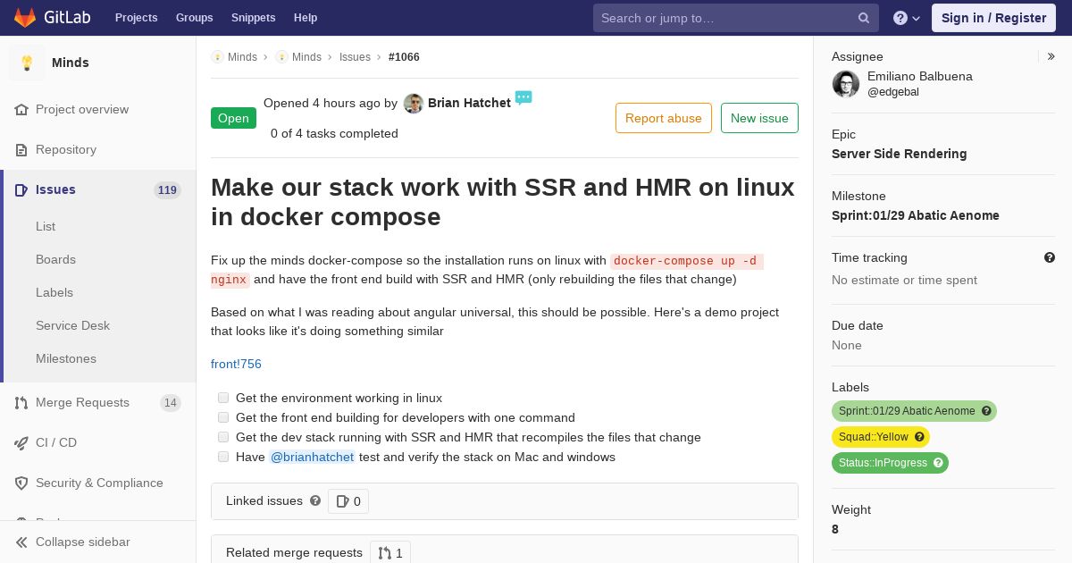This screenshot has height=563, width=1072.
Task: Click Report abuse button
Action: coord(664,118)
